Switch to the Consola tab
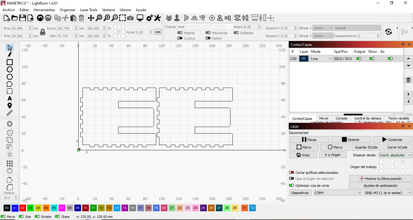 (x=341, y=118)
